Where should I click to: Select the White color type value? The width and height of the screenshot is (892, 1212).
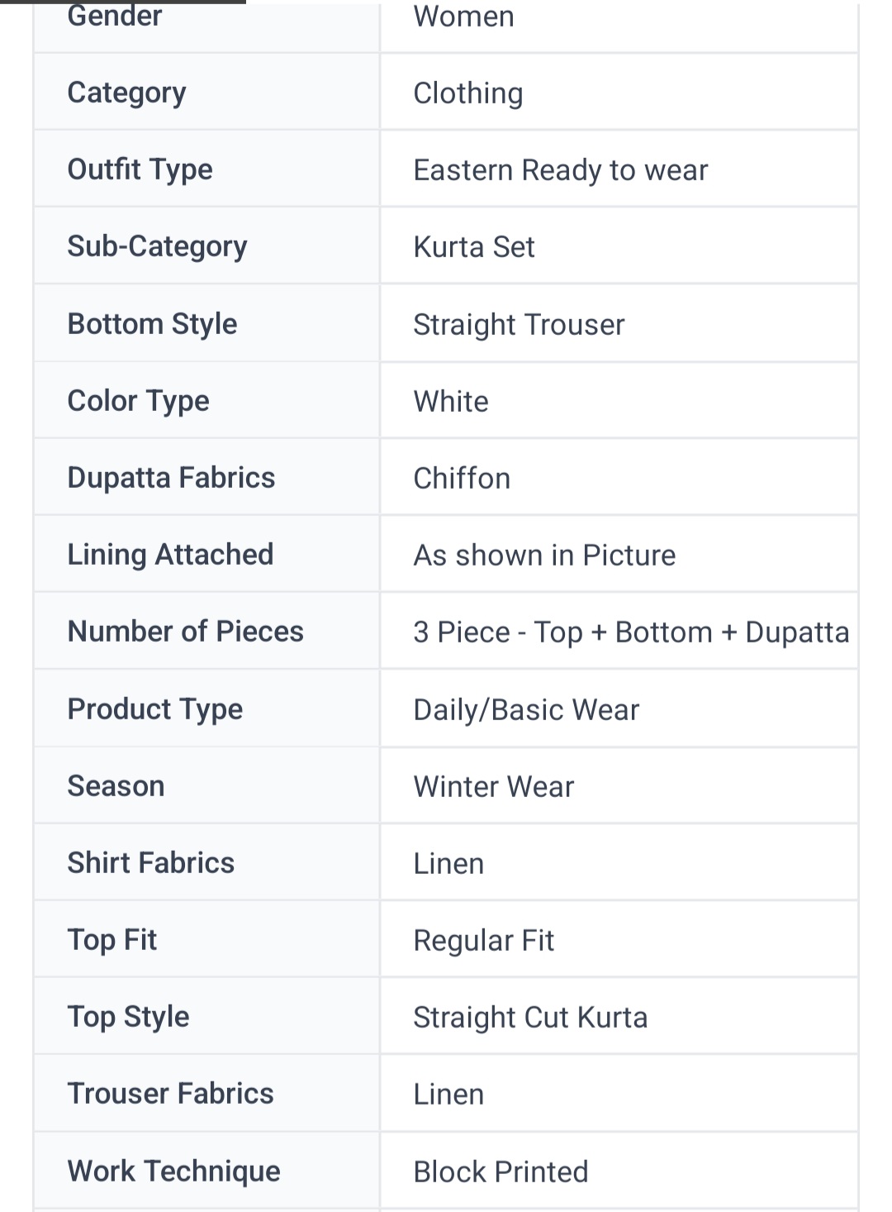click(x=451, y=402)
